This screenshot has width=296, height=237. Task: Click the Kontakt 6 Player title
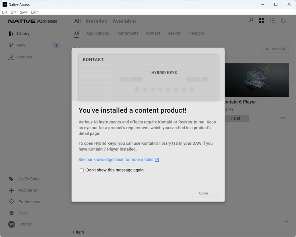tap(240, 102)
